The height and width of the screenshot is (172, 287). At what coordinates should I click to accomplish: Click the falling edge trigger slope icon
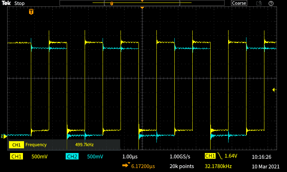[x=220, y=156]
